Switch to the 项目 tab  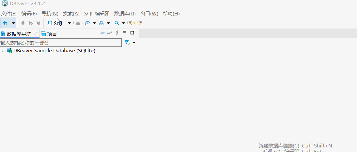(x=52, y=34)
